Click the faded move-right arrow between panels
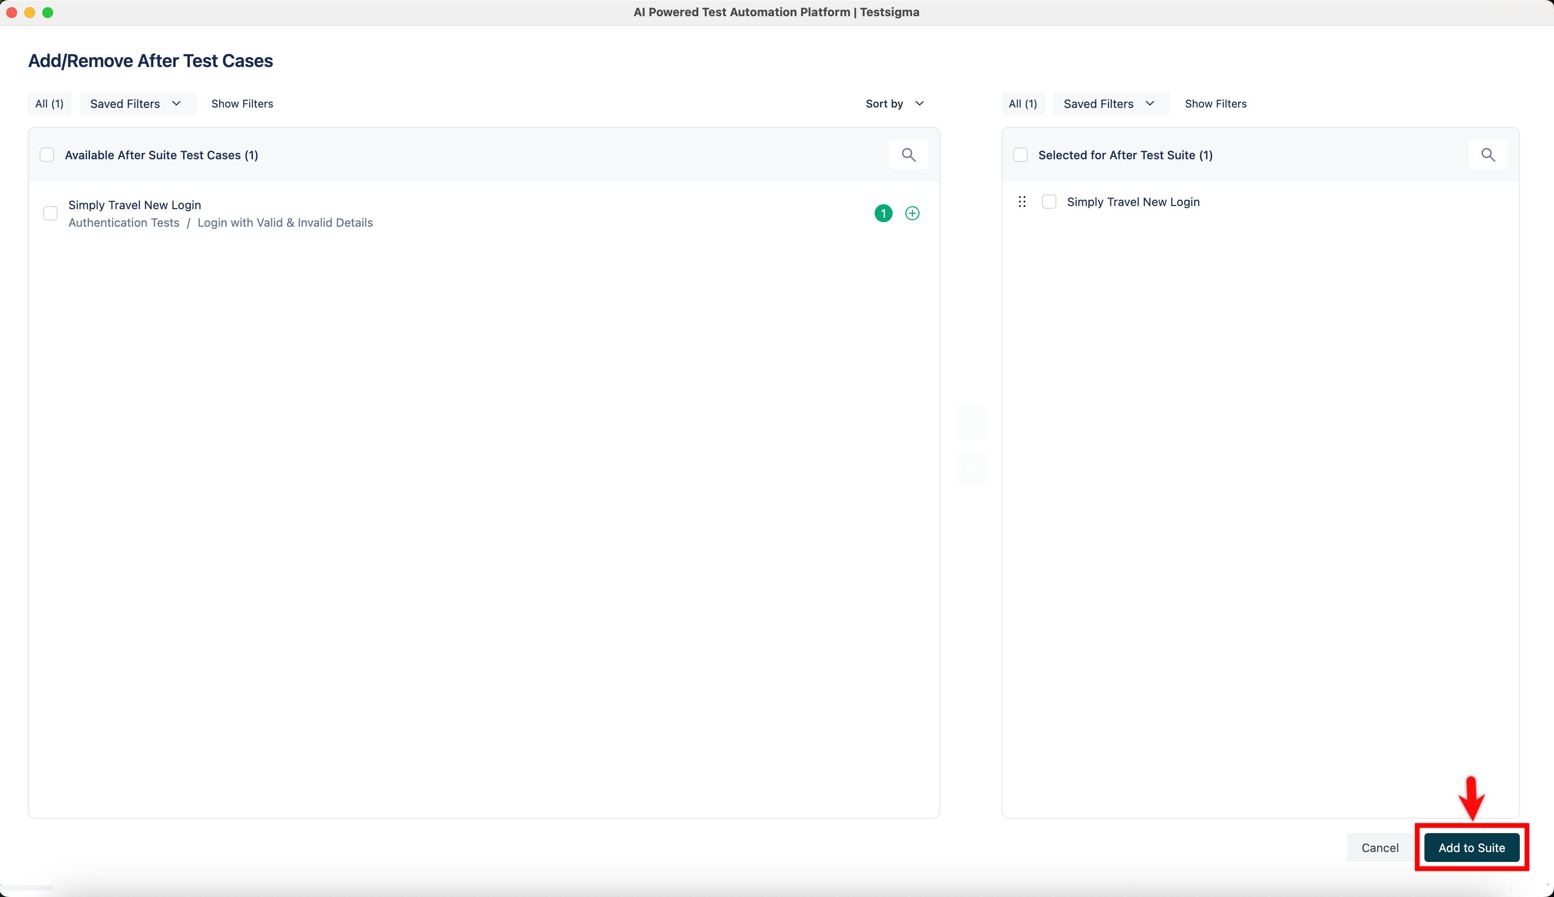Viewport: 1554px width, 897px height. pyautogui.click(x=970, y=422)
